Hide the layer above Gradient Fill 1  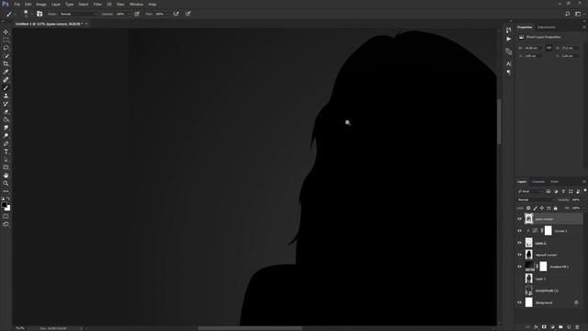pyautogui.click(x=519, y=255)
